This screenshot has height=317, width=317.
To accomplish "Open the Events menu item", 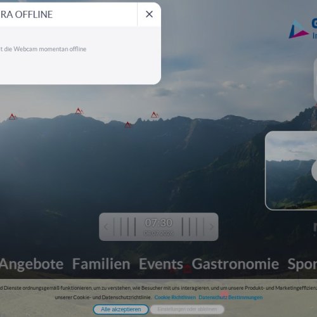I will [x=161, y=264].
